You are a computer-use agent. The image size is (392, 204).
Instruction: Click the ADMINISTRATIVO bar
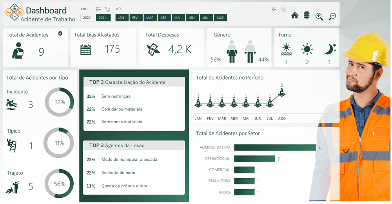[275, 148]
